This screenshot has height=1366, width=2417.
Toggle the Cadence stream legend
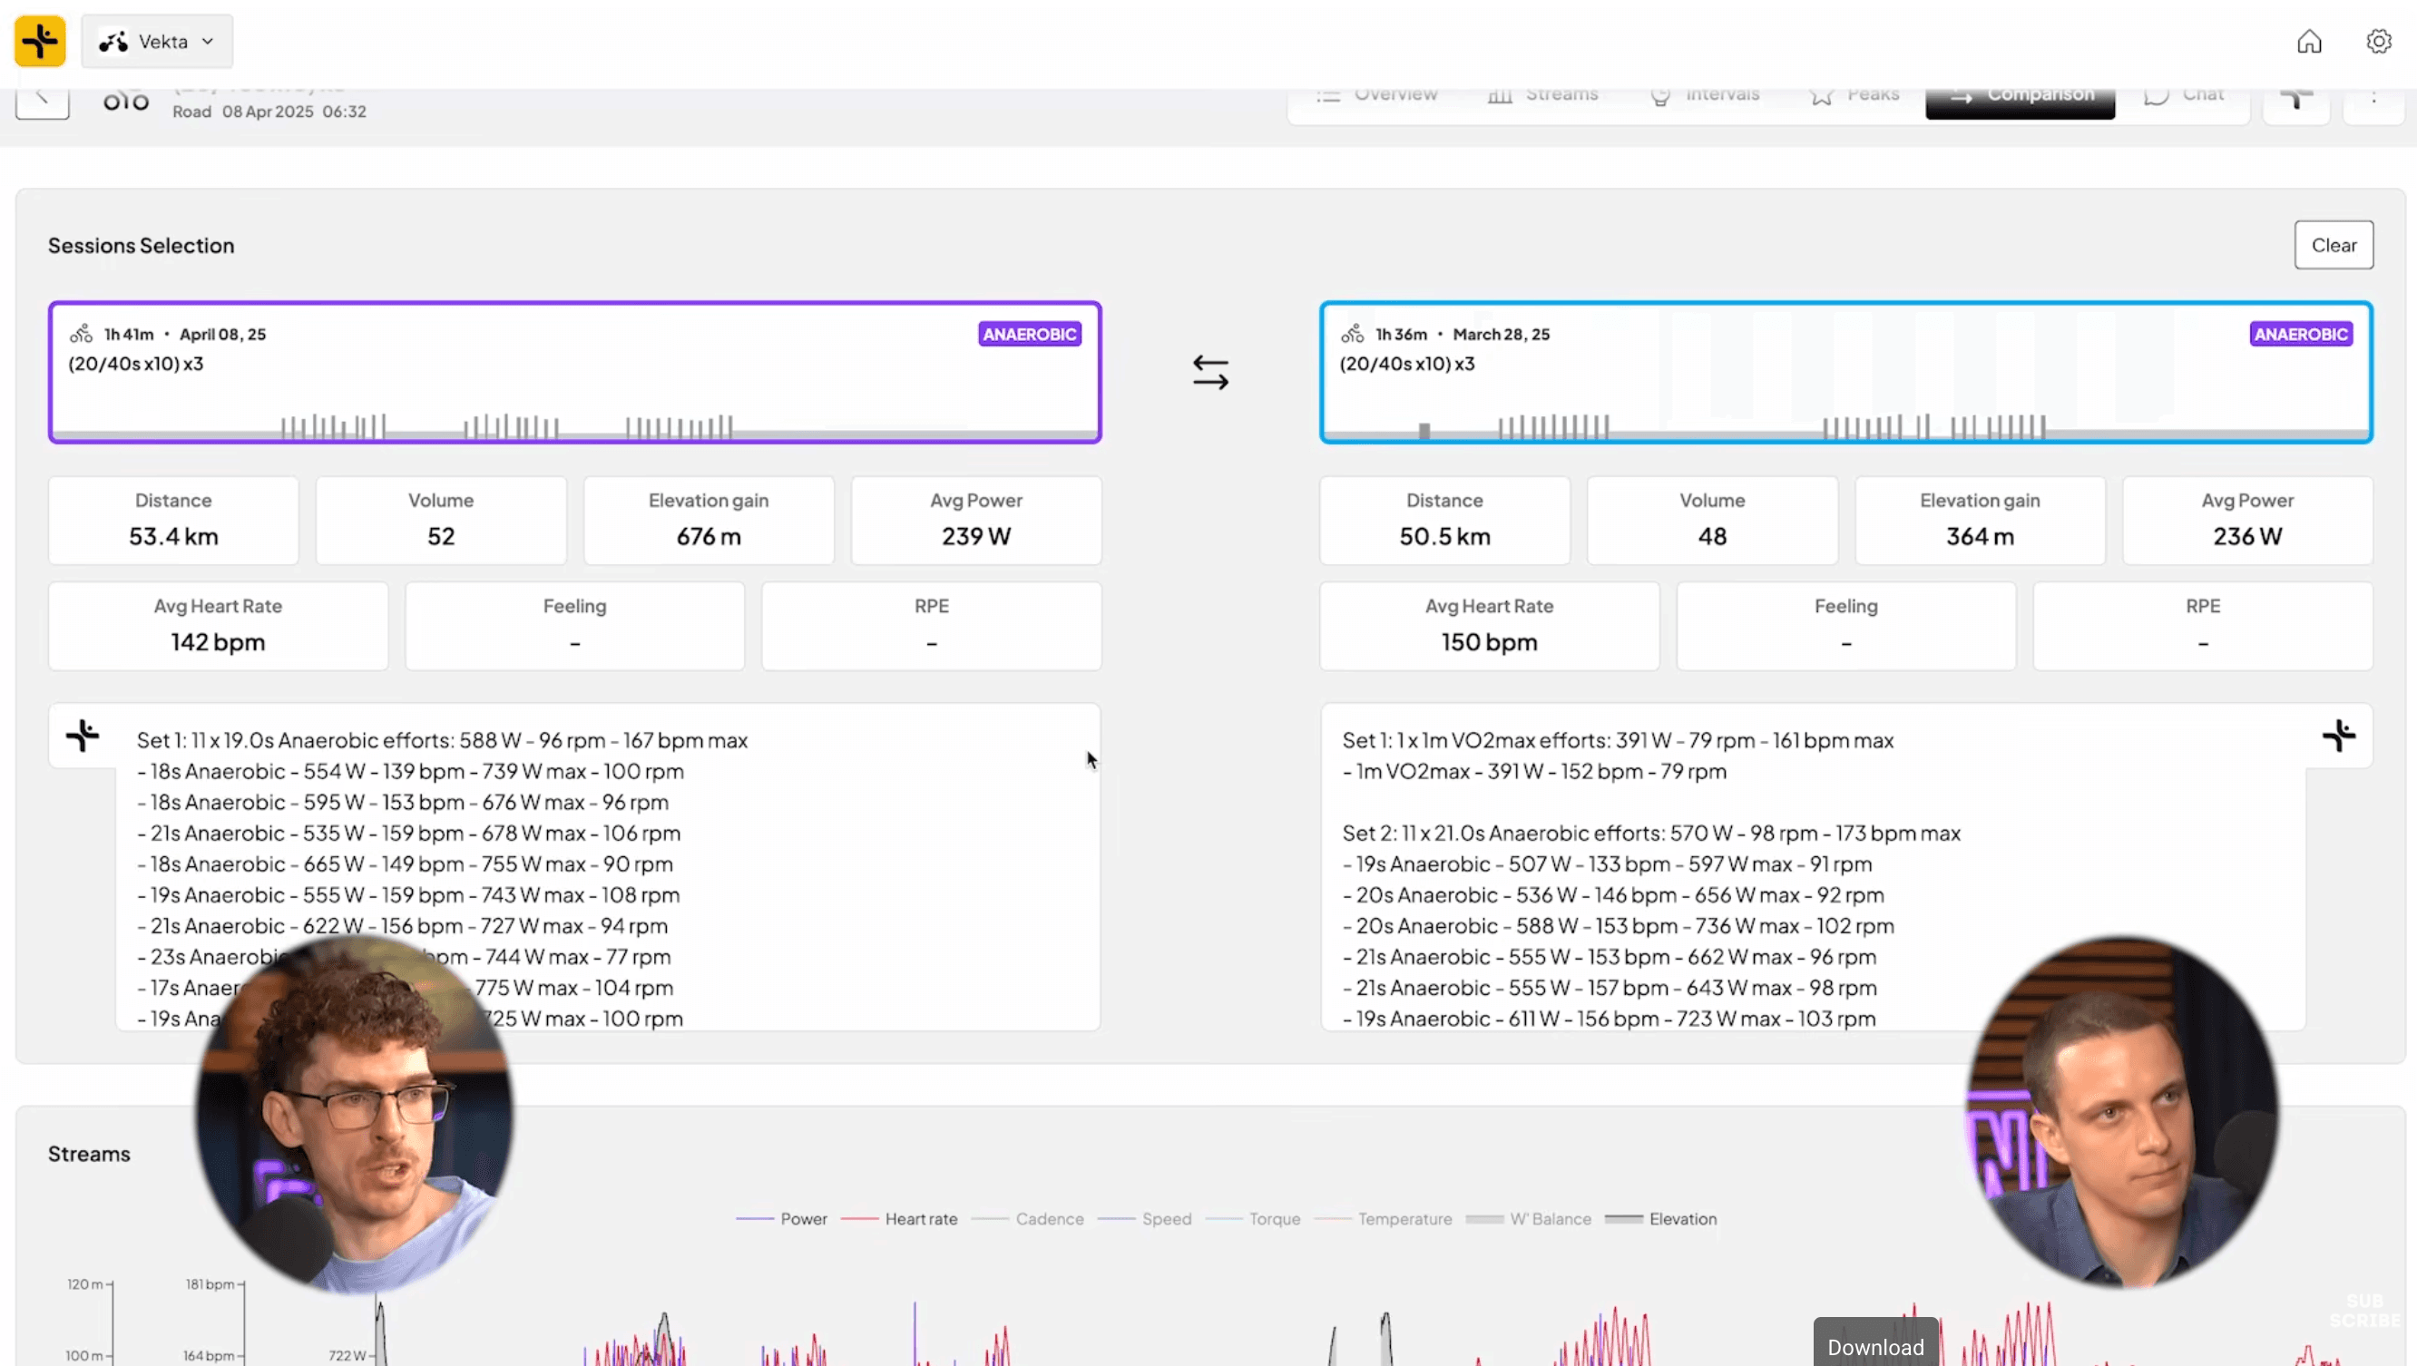tap(1027, 1219)
